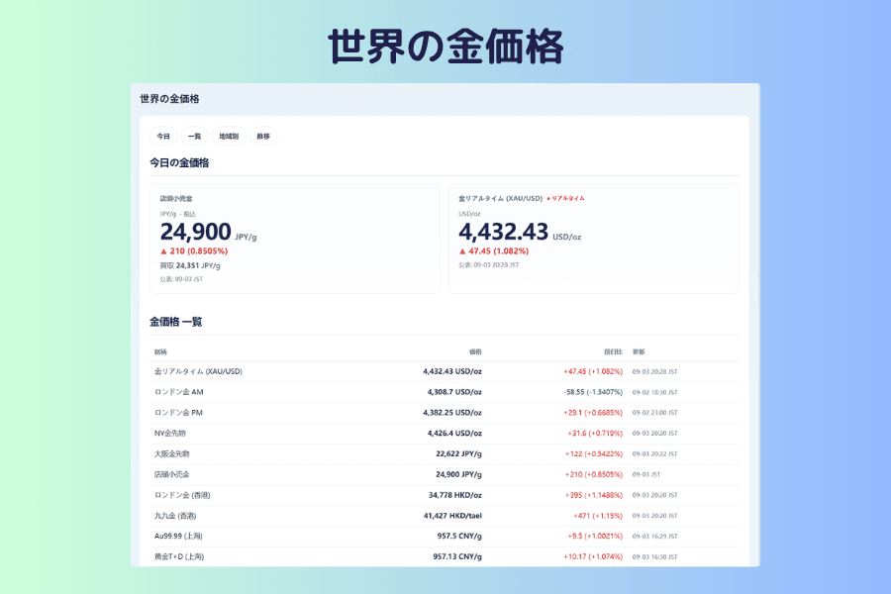Screen dimensions: 891x594
Task: Select the NY金先物 row name
Action: (x=170, y=434)
